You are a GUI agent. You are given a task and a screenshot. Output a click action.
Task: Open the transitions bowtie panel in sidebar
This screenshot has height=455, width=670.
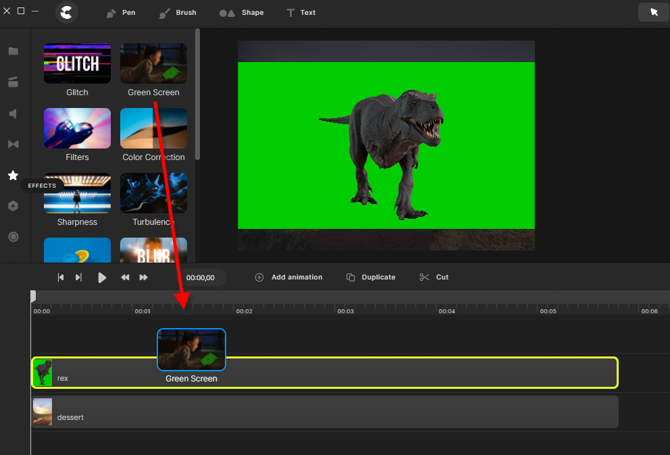click(x=14, y=144)
